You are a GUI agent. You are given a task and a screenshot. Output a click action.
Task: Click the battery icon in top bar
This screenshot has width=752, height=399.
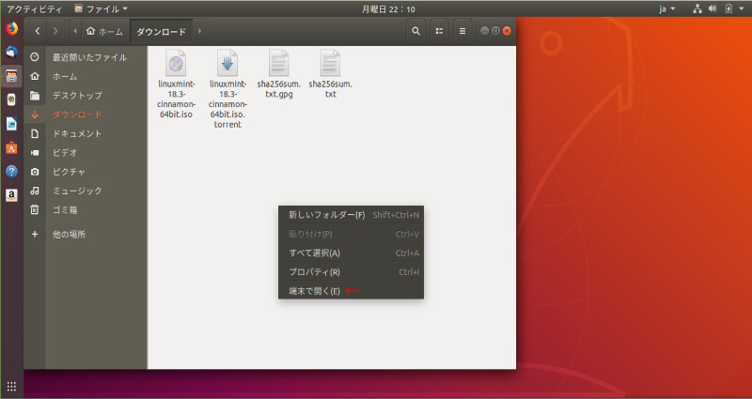tap(728, 9)
